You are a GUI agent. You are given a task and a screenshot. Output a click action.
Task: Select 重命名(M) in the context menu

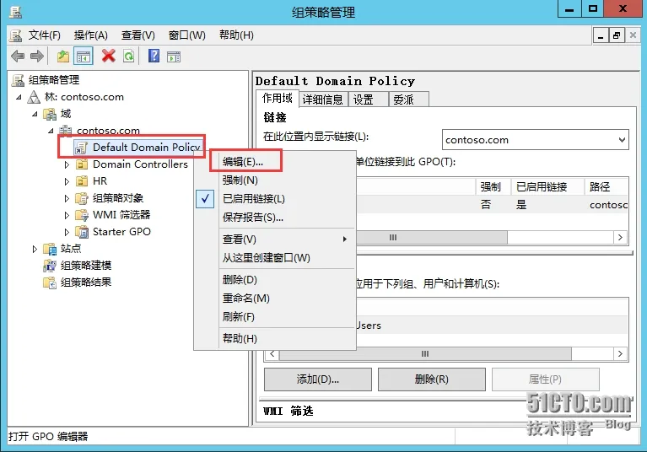pos(275,299)
